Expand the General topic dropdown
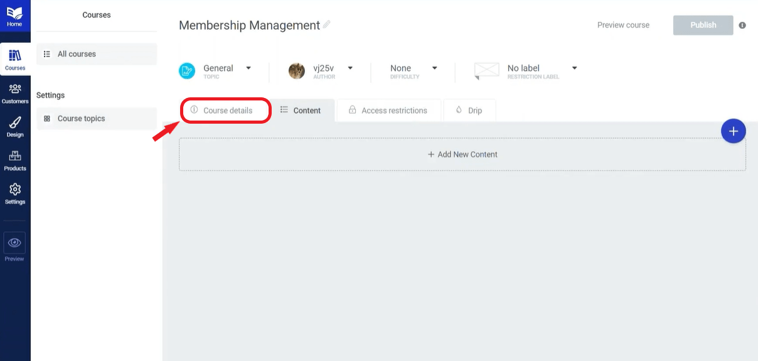 pyautogui.click(x=248, y=68)
